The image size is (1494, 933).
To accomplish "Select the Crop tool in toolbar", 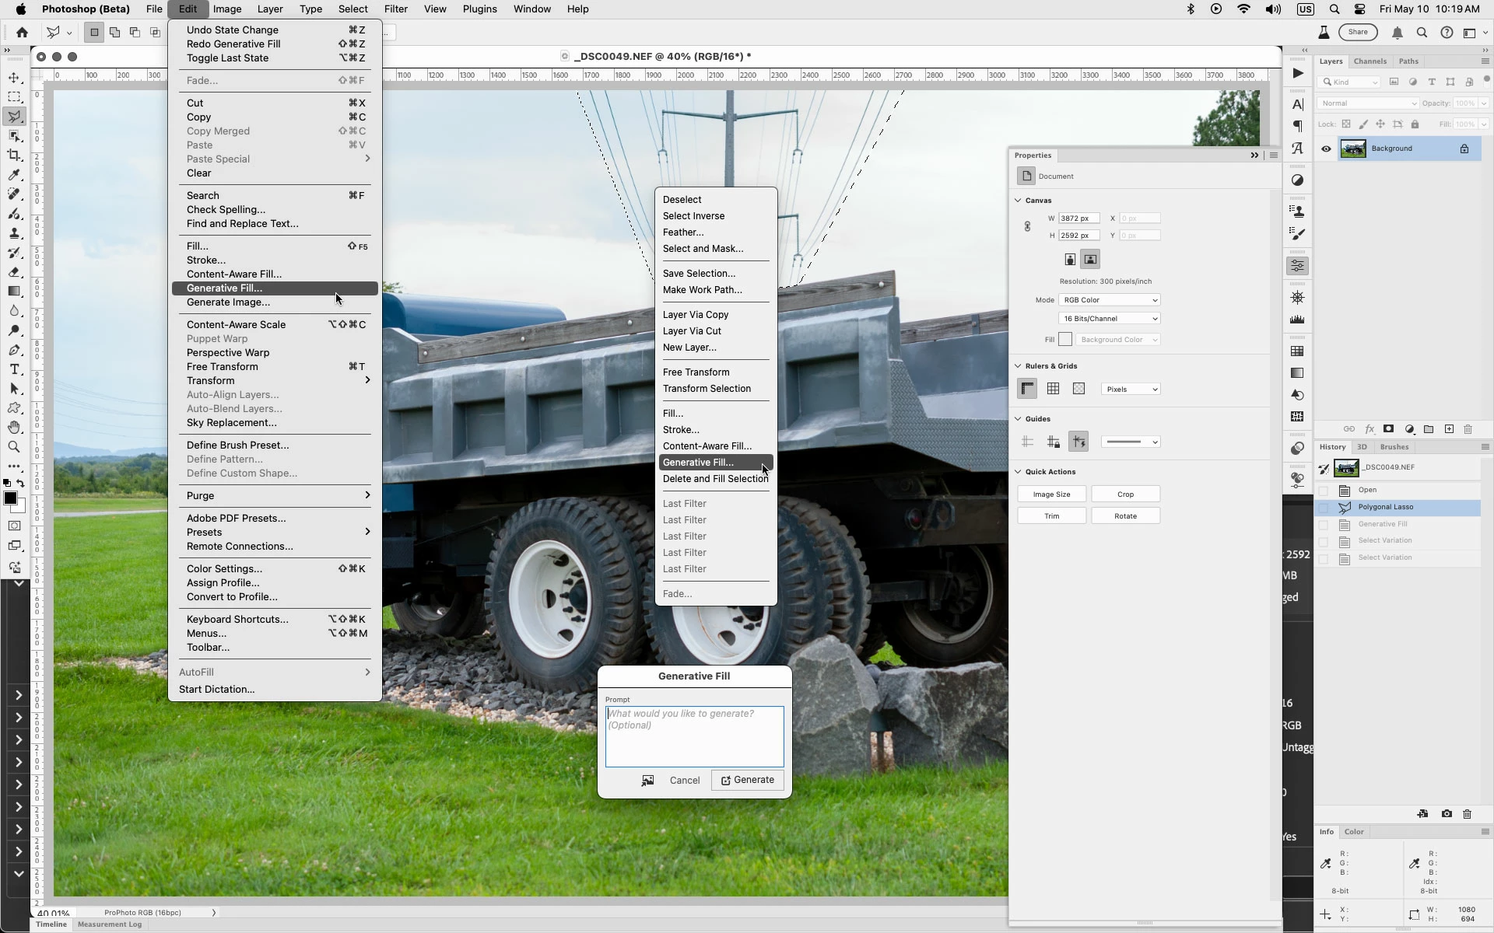I will point(14,155).
